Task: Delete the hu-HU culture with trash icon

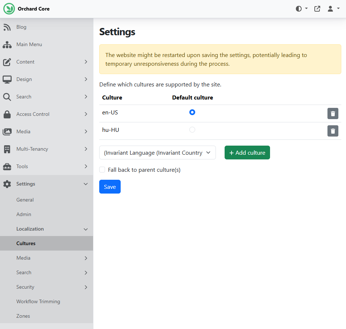Action: [333, 131]
